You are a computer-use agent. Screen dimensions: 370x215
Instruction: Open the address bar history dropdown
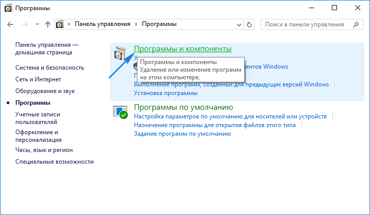tap(239, 24)
